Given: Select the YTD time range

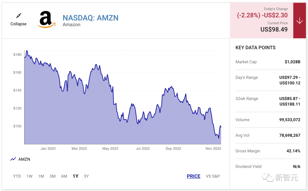Looking at the screenshot, I should (x=17, y=176).
